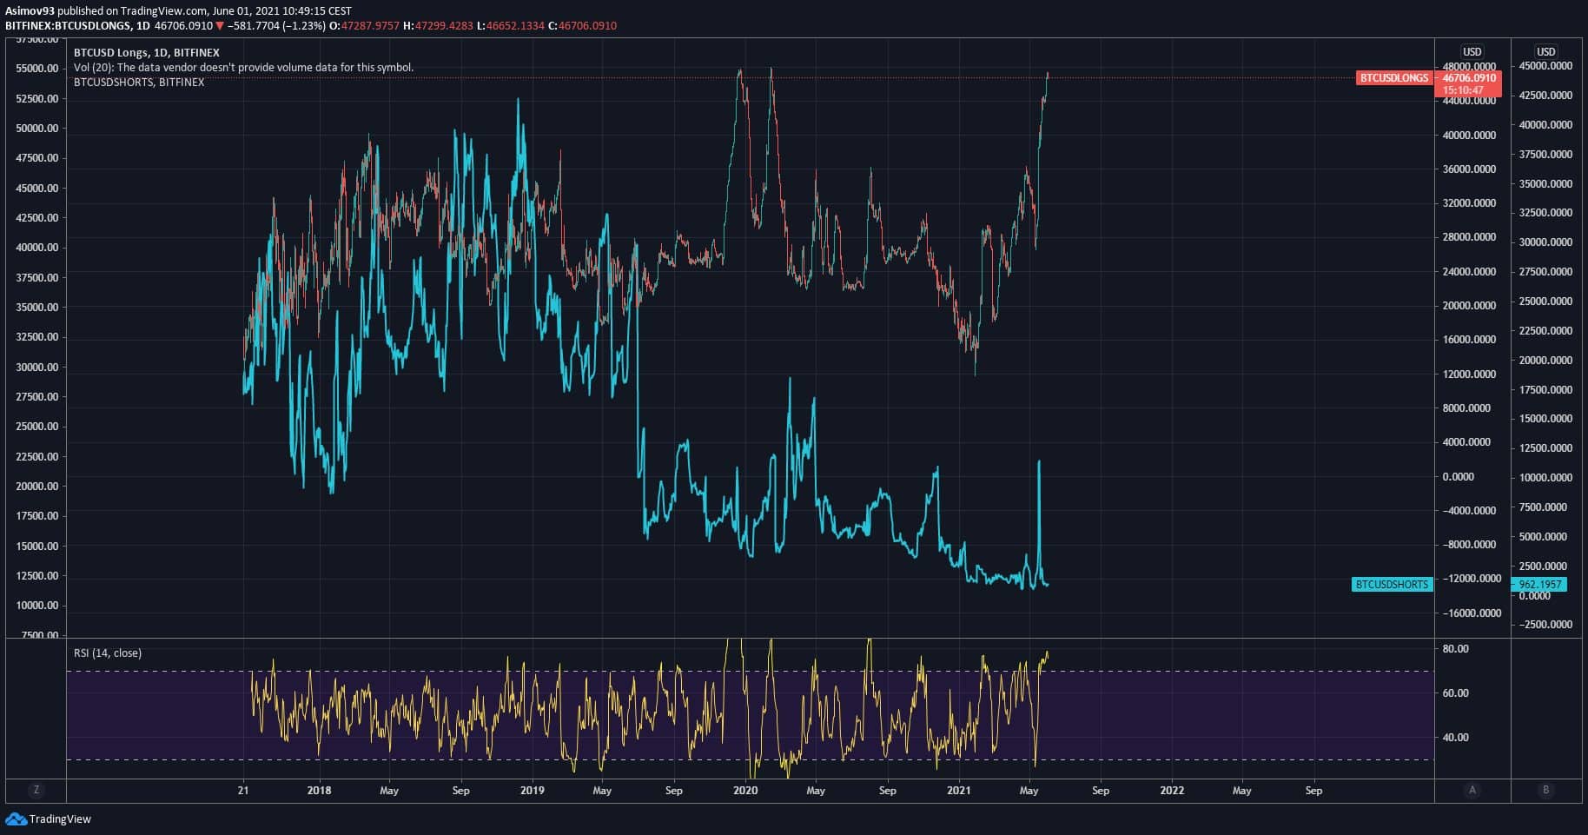Click the 2018 label on time axis
The image size is (1588, 835).
(x=319, y=791)
